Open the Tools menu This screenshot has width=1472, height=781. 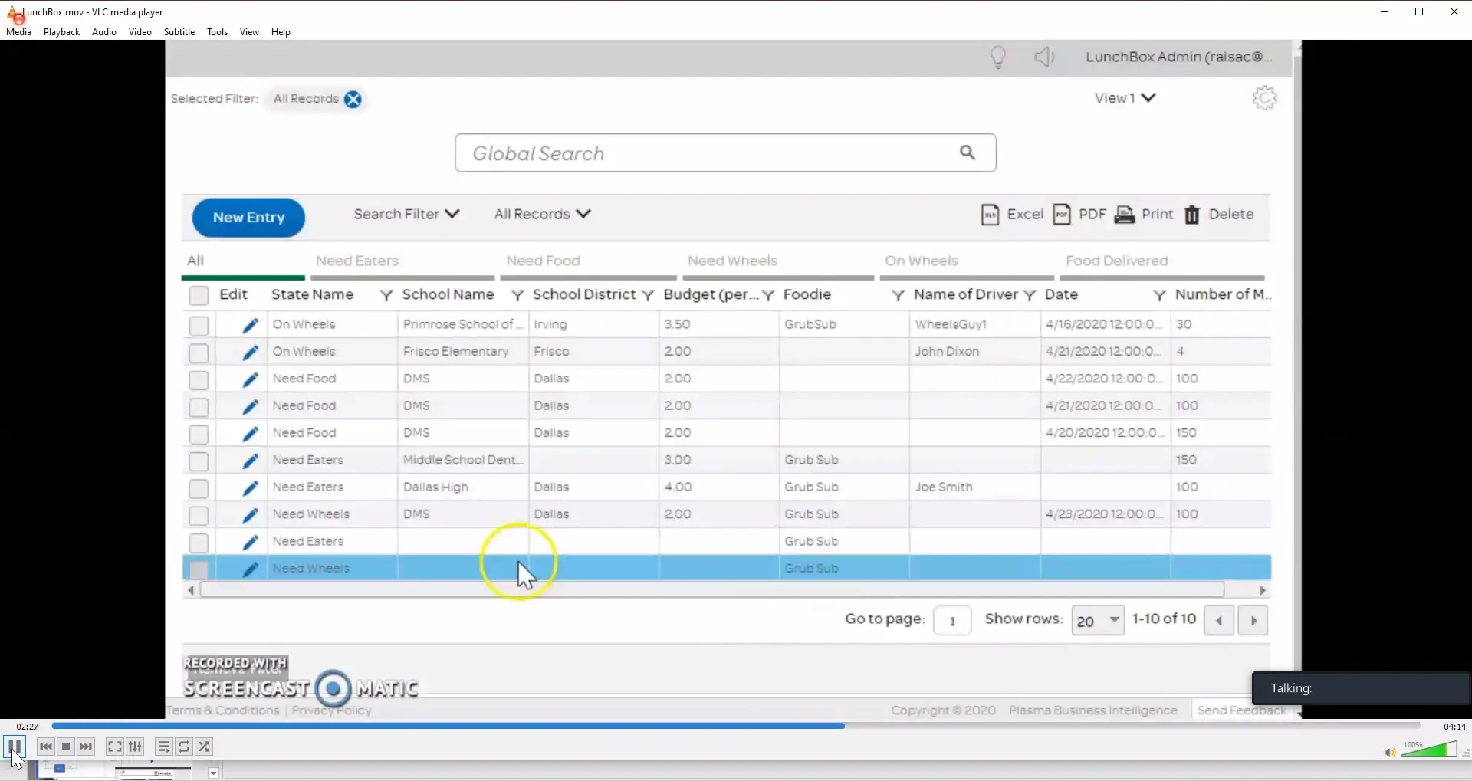tap(217, 32)
